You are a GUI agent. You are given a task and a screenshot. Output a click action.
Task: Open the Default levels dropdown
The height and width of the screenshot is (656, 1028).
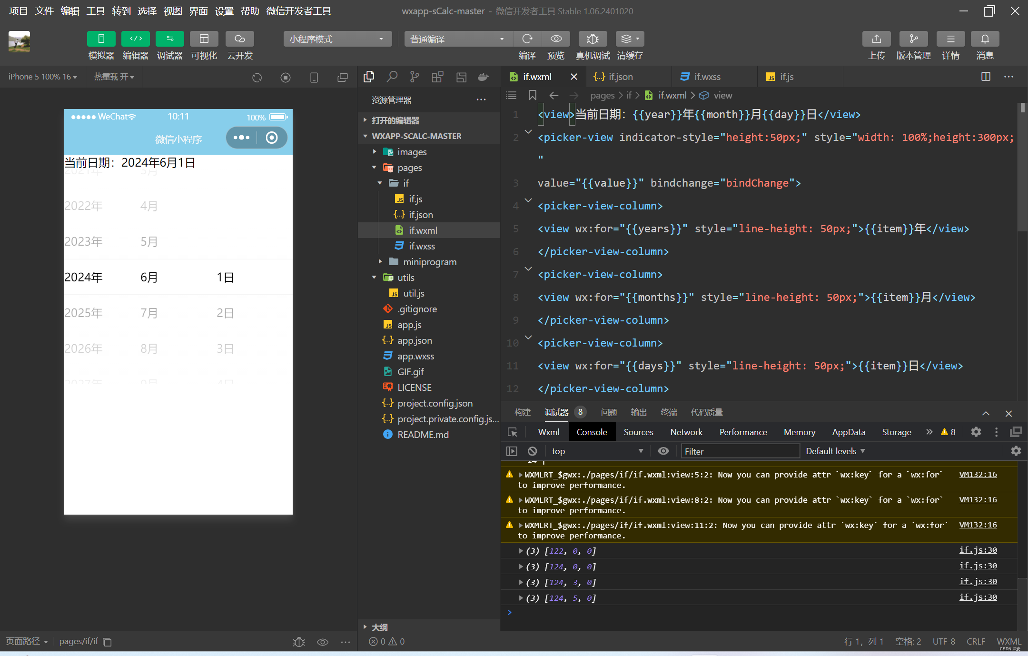pos(835,451)
